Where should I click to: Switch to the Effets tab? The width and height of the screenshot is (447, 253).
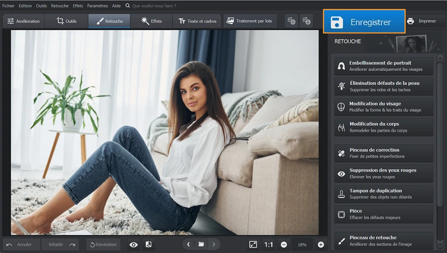pos(152,21)
